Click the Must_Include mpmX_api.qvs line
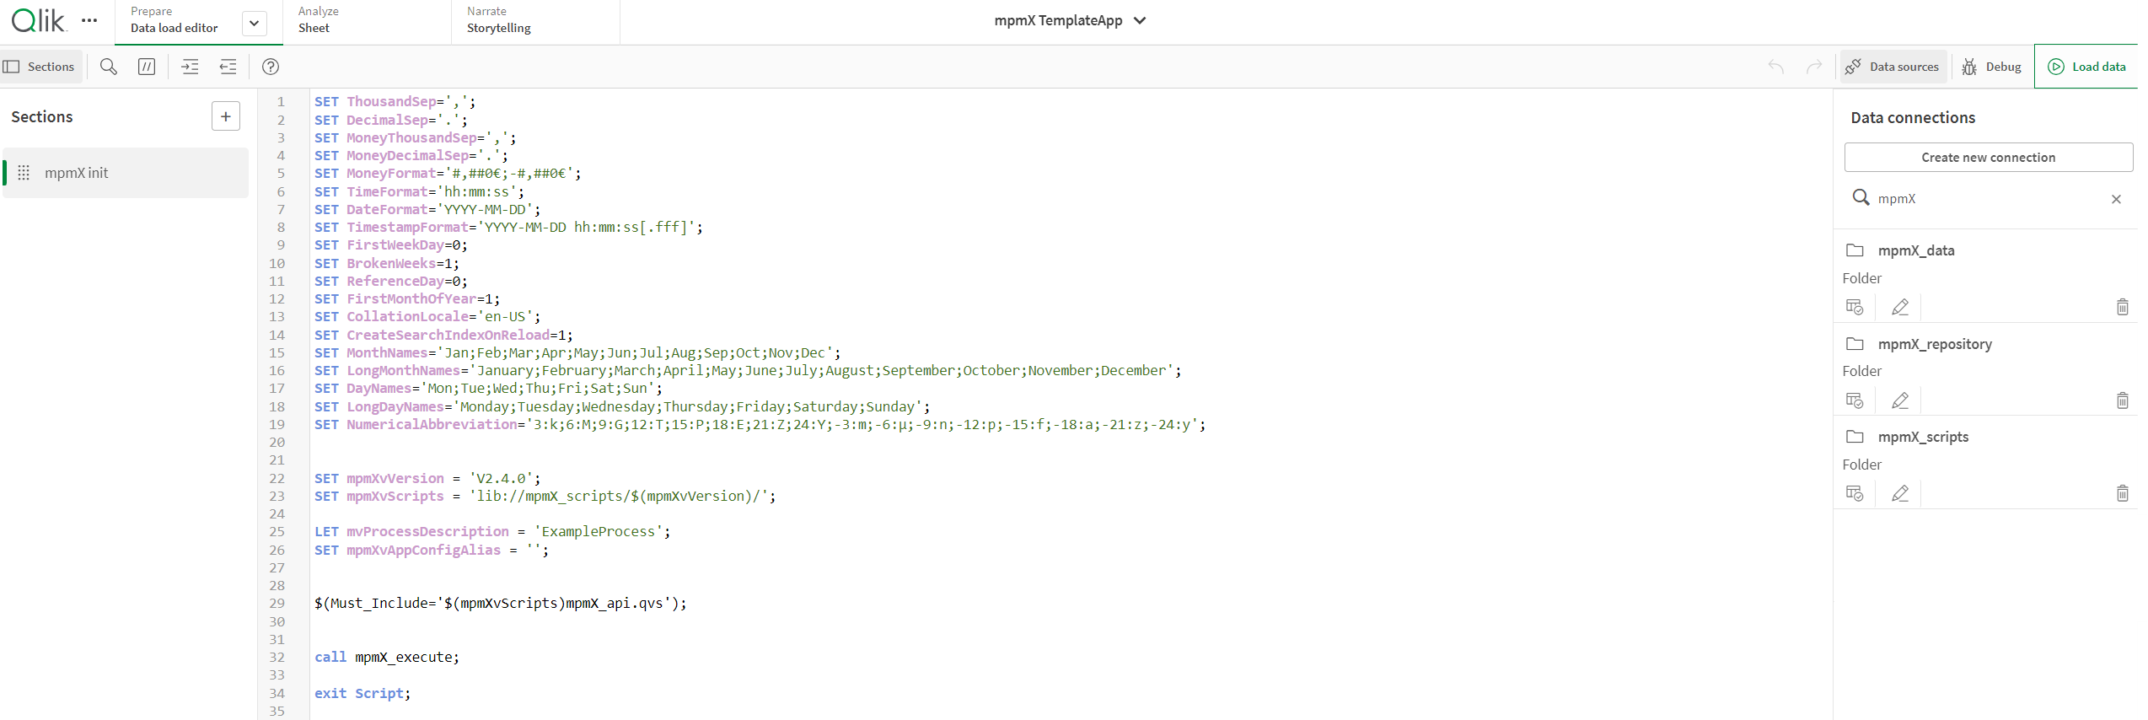The height and width of the screenshot is (720, 2148). pyautogui.click(x=500, y=604)
